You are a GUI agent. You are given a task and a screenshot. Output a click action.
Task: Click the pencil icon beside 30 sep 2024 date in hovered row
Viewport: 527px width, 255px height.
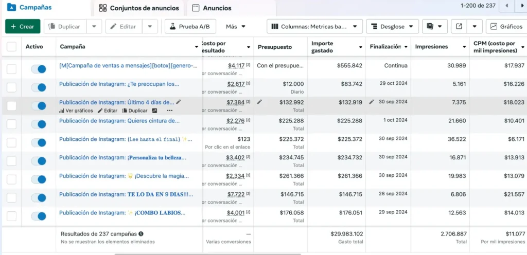pos(372,102)
